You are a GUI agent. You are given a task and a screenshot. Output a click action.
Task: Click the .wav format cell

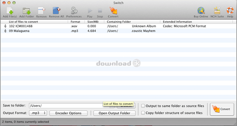[x=74, y=26]
